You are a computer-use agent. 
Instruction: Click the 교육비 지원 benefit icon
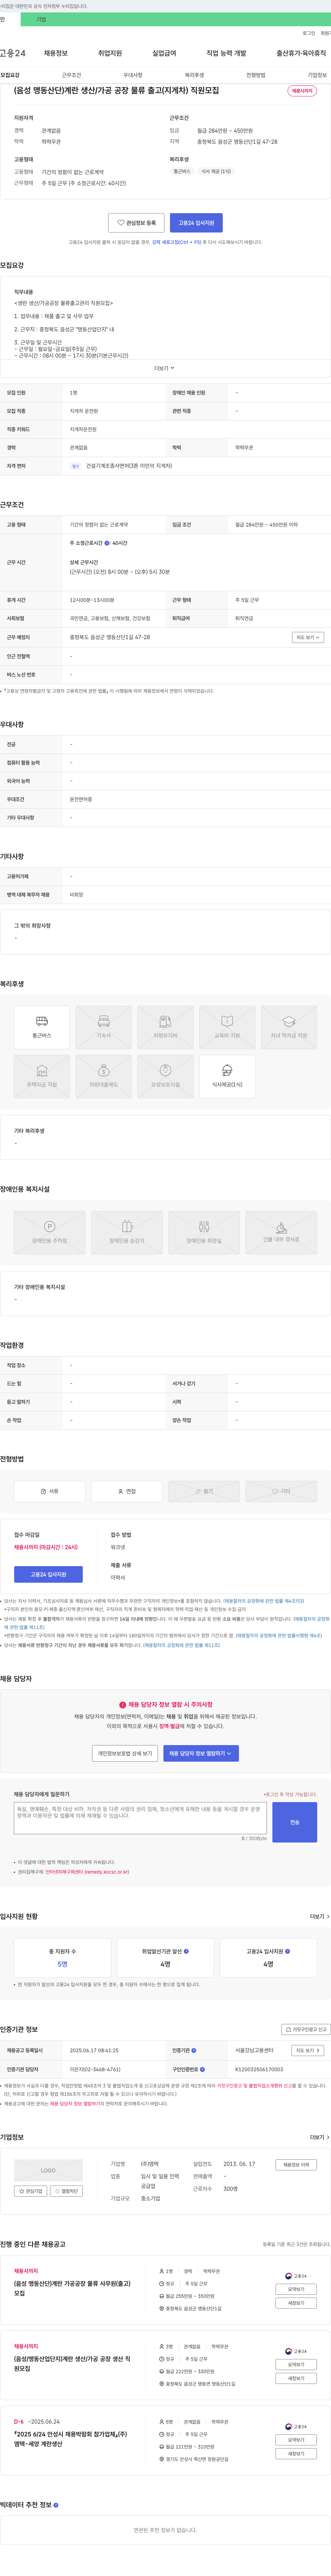click(227, 1027)
